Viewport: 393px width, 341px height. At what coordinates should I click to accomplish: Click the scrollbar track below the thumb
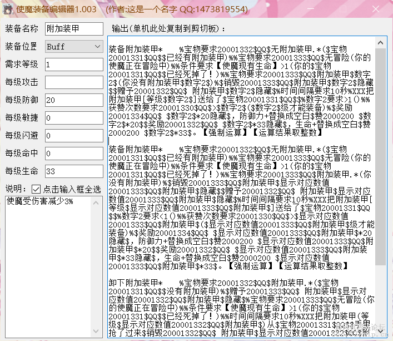pos(381,300)
